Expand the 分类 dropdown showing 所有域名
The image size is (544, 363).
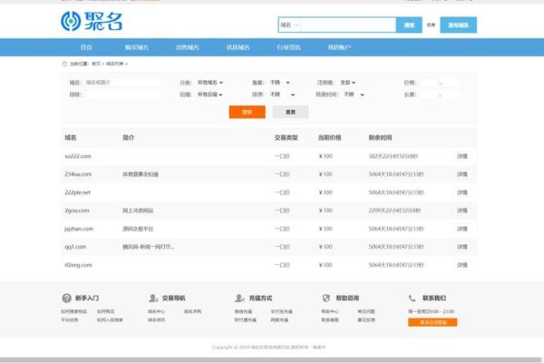coord(210,83)
